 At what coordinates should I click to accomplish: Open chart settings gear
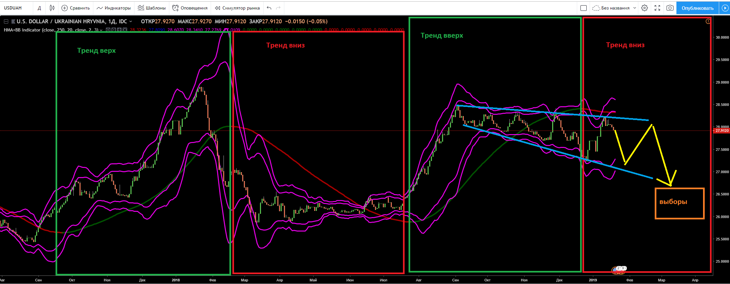pos(645,8)
